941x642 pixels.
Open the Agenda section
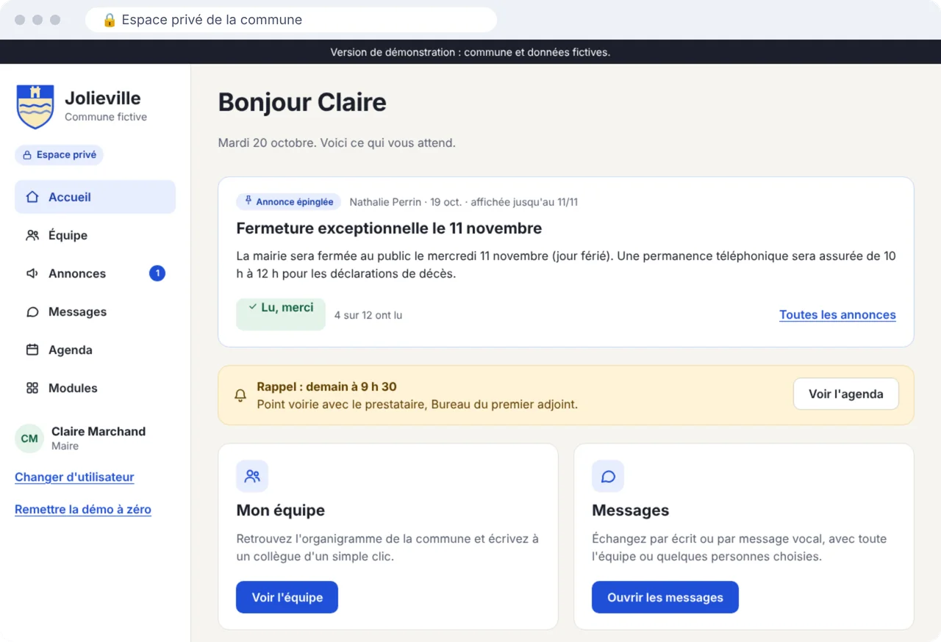pos(95,350)
